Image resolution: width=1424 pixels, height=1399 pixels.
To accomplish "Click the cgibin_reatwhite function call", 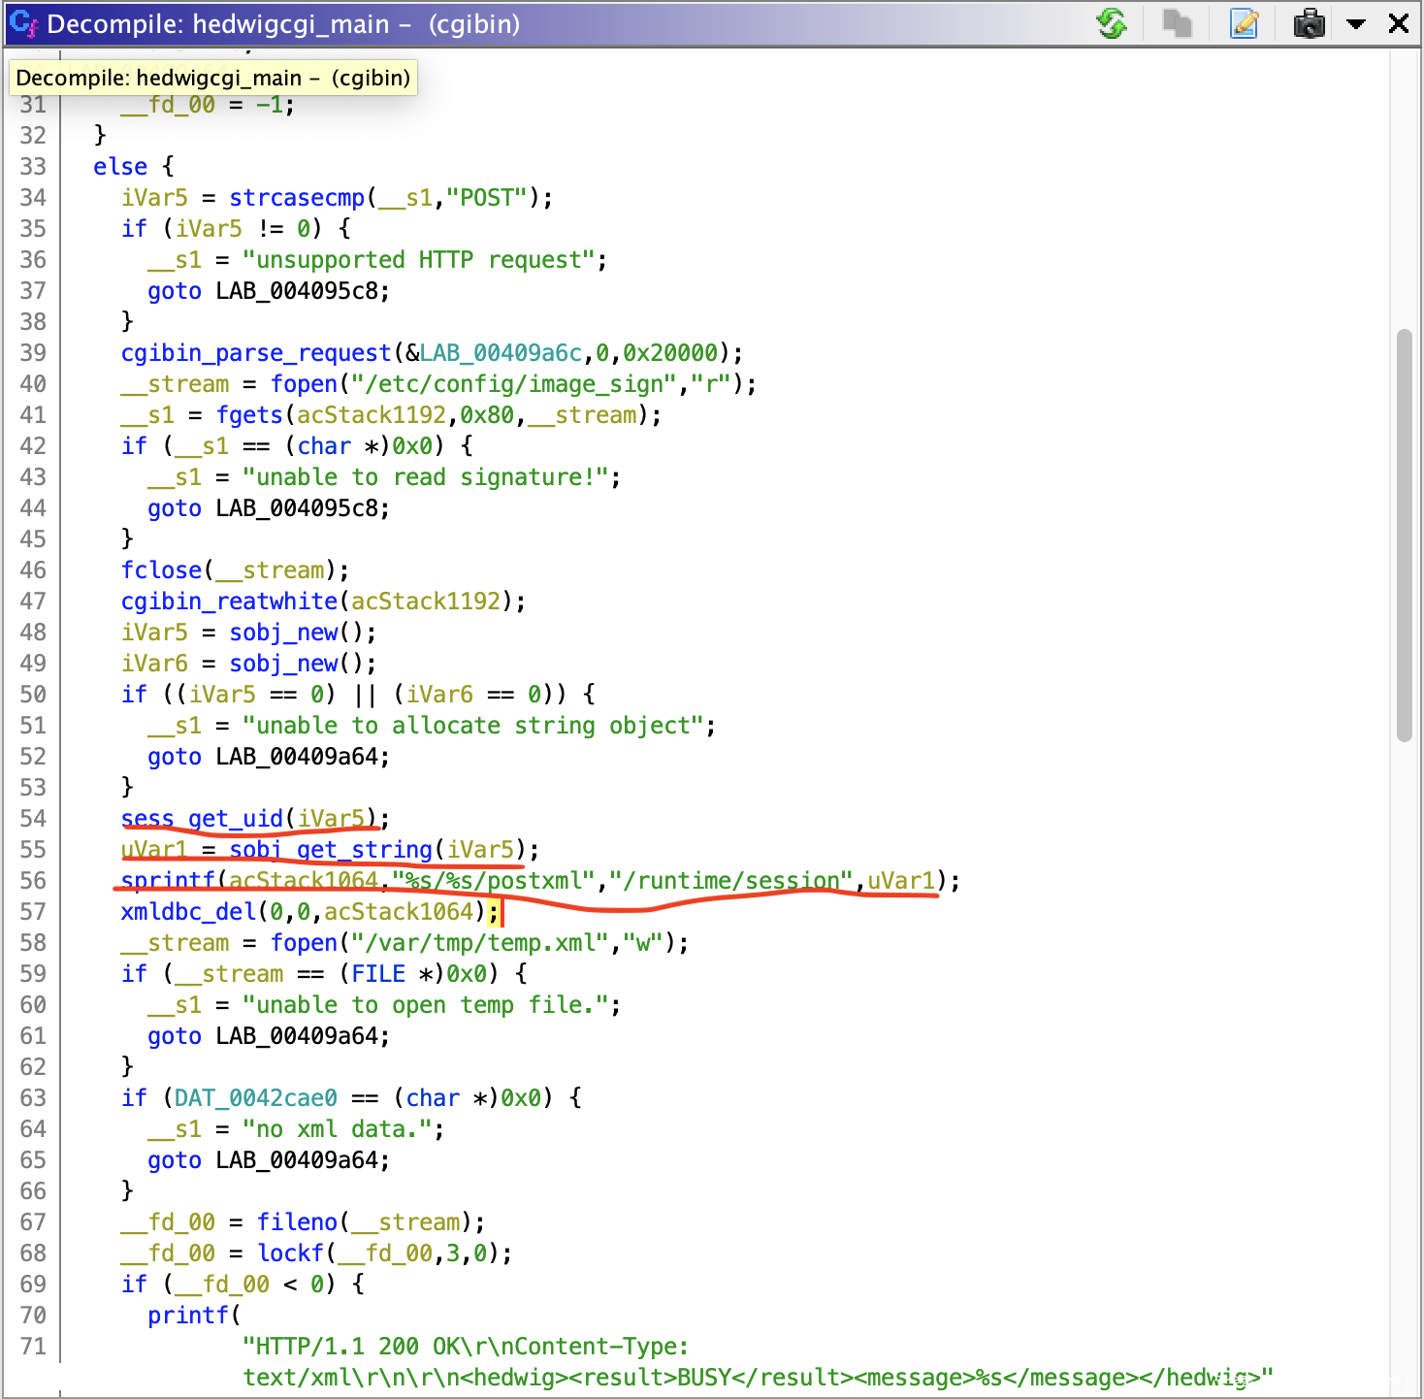I will (x=229, y=602).
